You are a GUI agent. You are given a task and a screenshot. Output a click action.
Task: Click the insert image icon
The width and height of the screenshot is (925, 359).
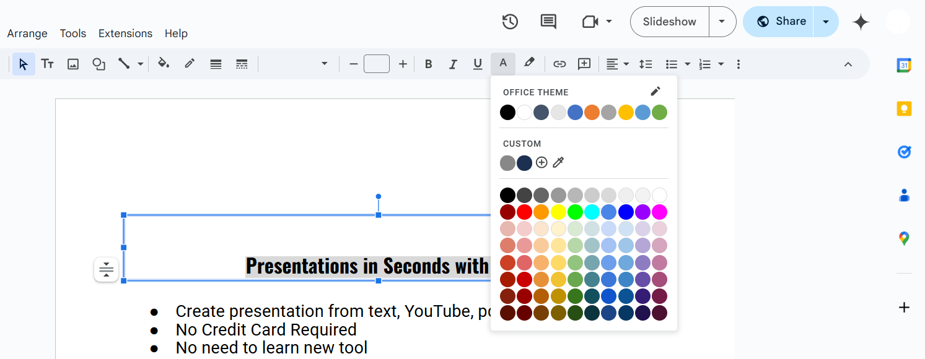[x=73, y=64]
